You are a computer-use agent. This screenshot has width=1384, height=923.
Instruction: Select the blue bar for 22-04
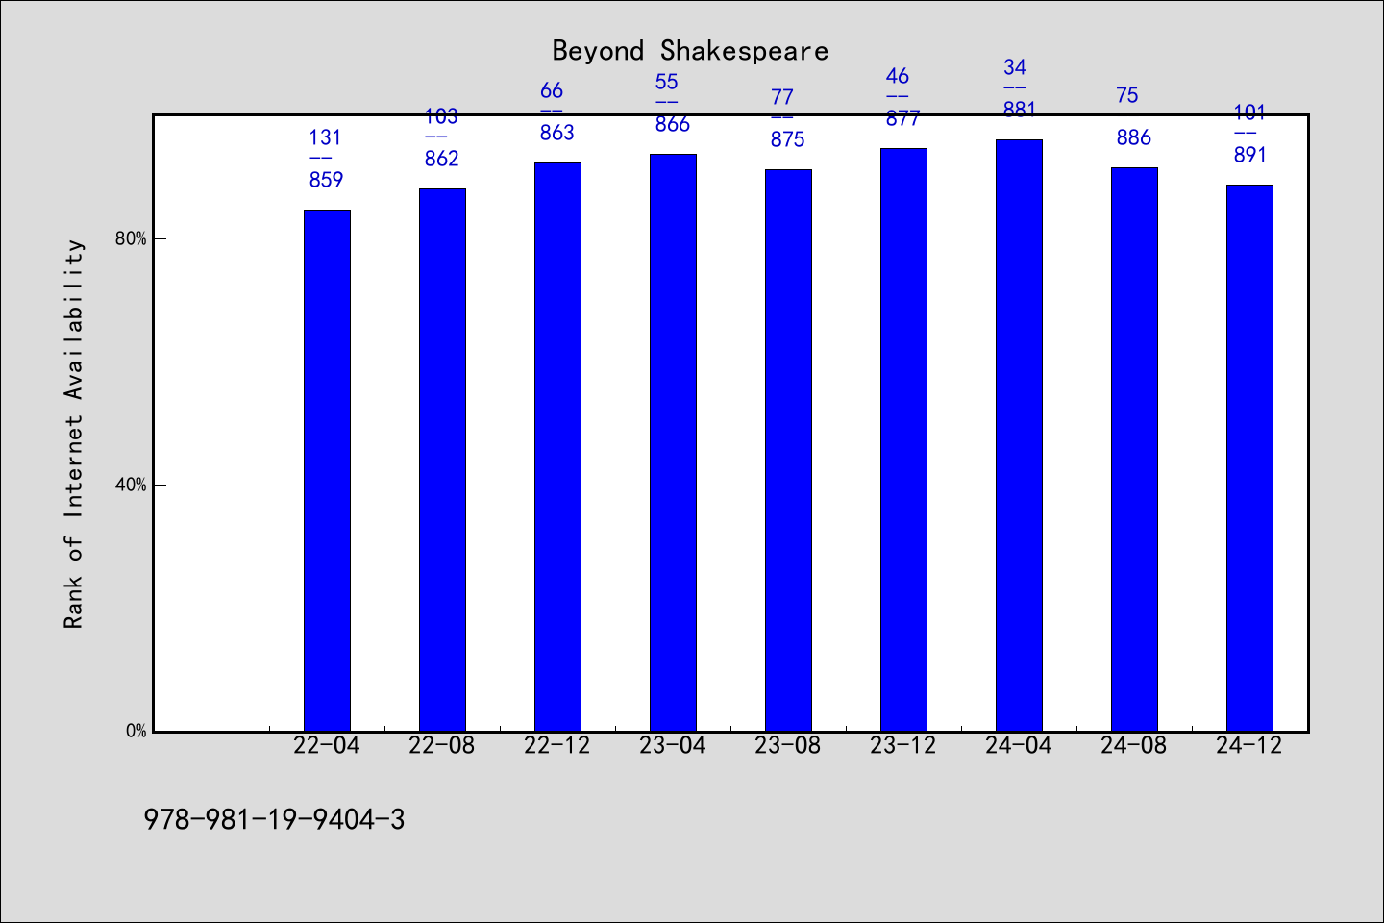pos(327,470)
